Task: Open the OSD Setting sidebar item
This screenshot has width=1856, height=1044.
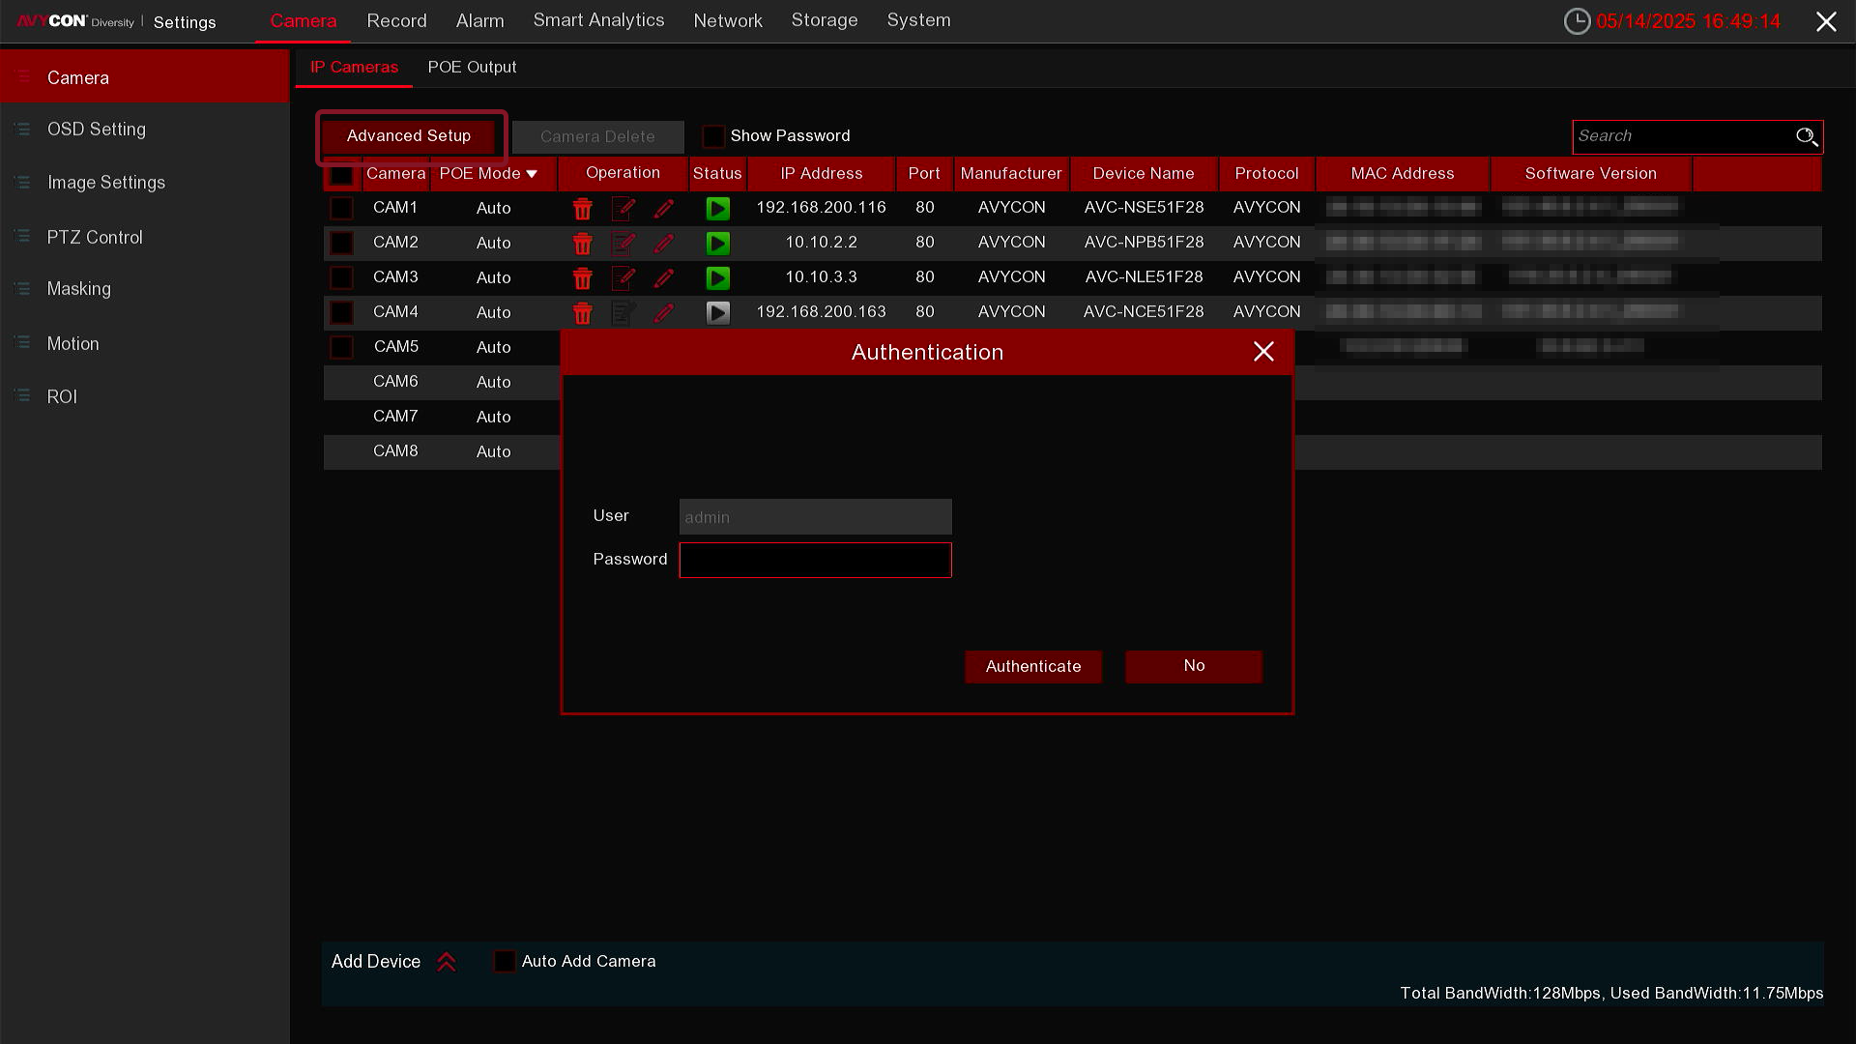Action: coord(96,130)
